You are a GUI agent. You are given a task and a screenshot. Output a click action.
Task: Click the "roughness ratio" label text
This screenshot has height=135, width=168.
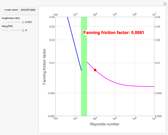[10, 18]
